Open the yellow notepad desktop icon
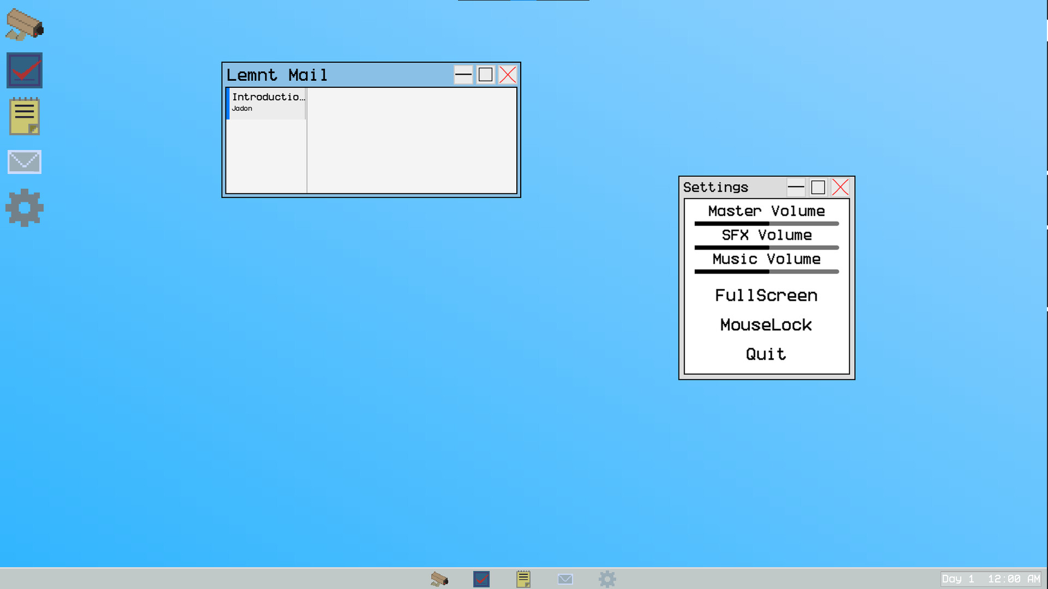 tap(25, 116)
